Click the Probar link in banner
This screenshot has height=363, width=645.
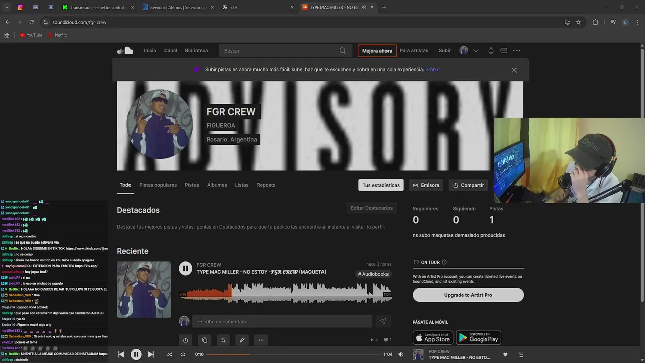point(433,70)
